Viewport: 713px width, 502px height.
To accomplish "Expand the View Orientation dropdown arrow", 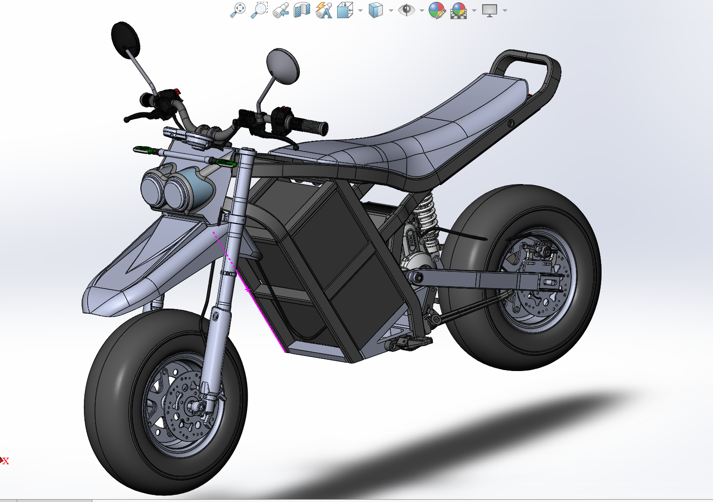I will [x=360, y=11].
